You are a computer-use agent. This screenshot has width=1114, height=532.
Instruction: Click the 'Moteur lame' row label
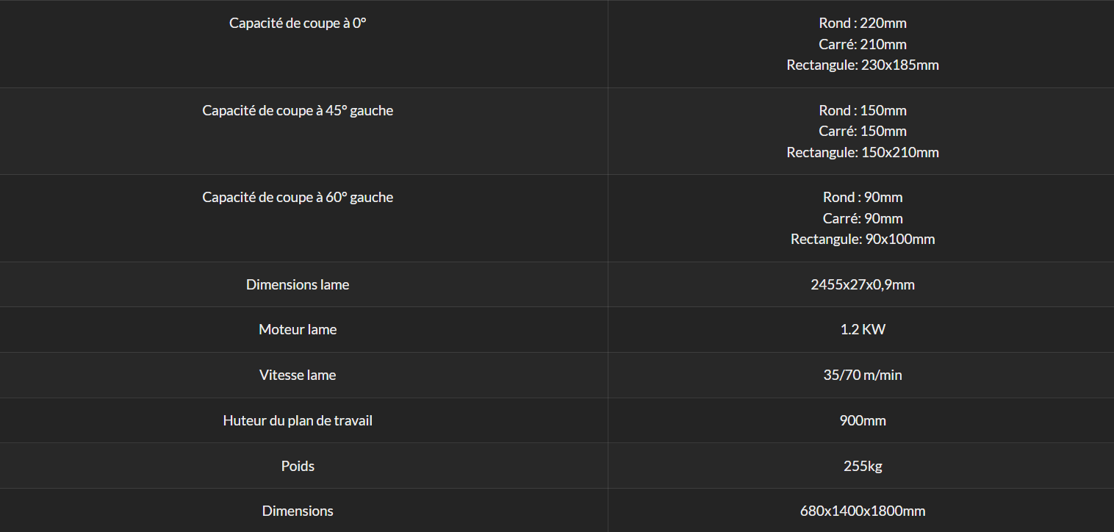click(298, 329)
